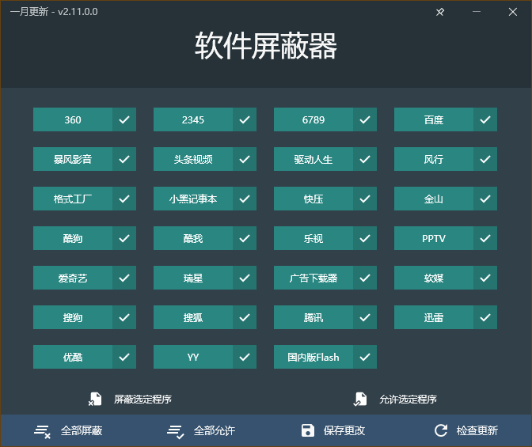Select the 金山 software label
Screen dimensions: 532x447
pos(434,199)
